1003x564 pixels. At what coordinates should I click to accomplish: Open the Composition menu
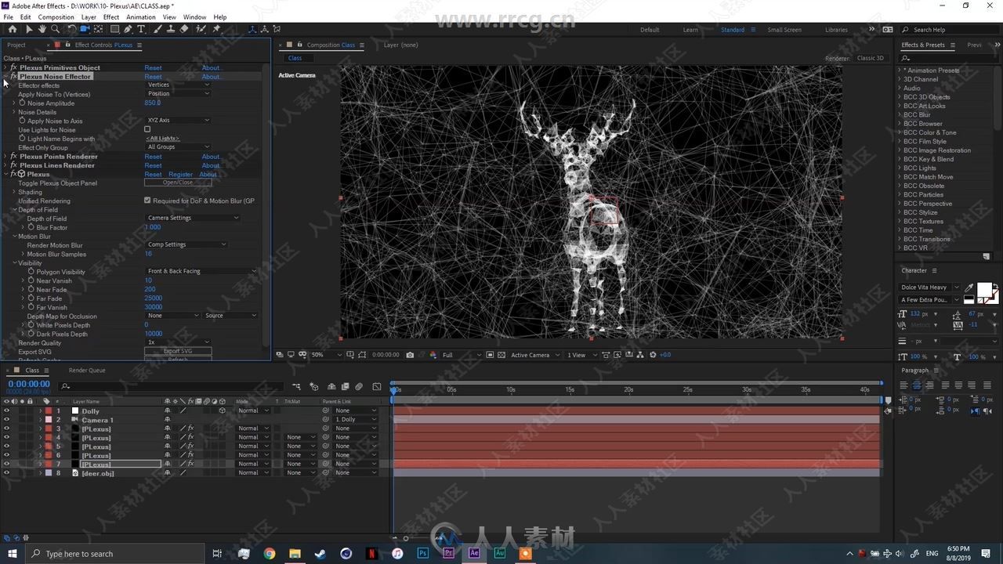pyautogui.click(x=56, y=16)
